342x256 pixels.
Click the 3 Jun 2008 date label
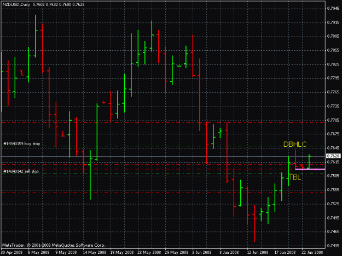pos(202,252)
